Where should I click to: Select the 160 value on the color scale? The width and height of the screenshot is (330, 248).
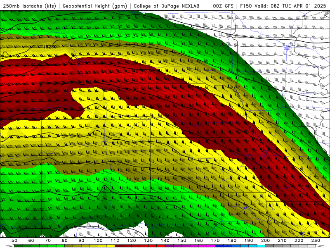point(199,241)
